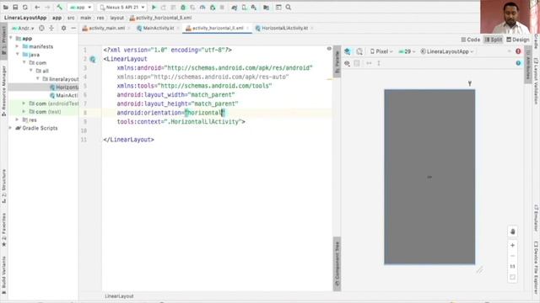Open the Palette side panel tab
540x303 pixels.
point(337,62)
